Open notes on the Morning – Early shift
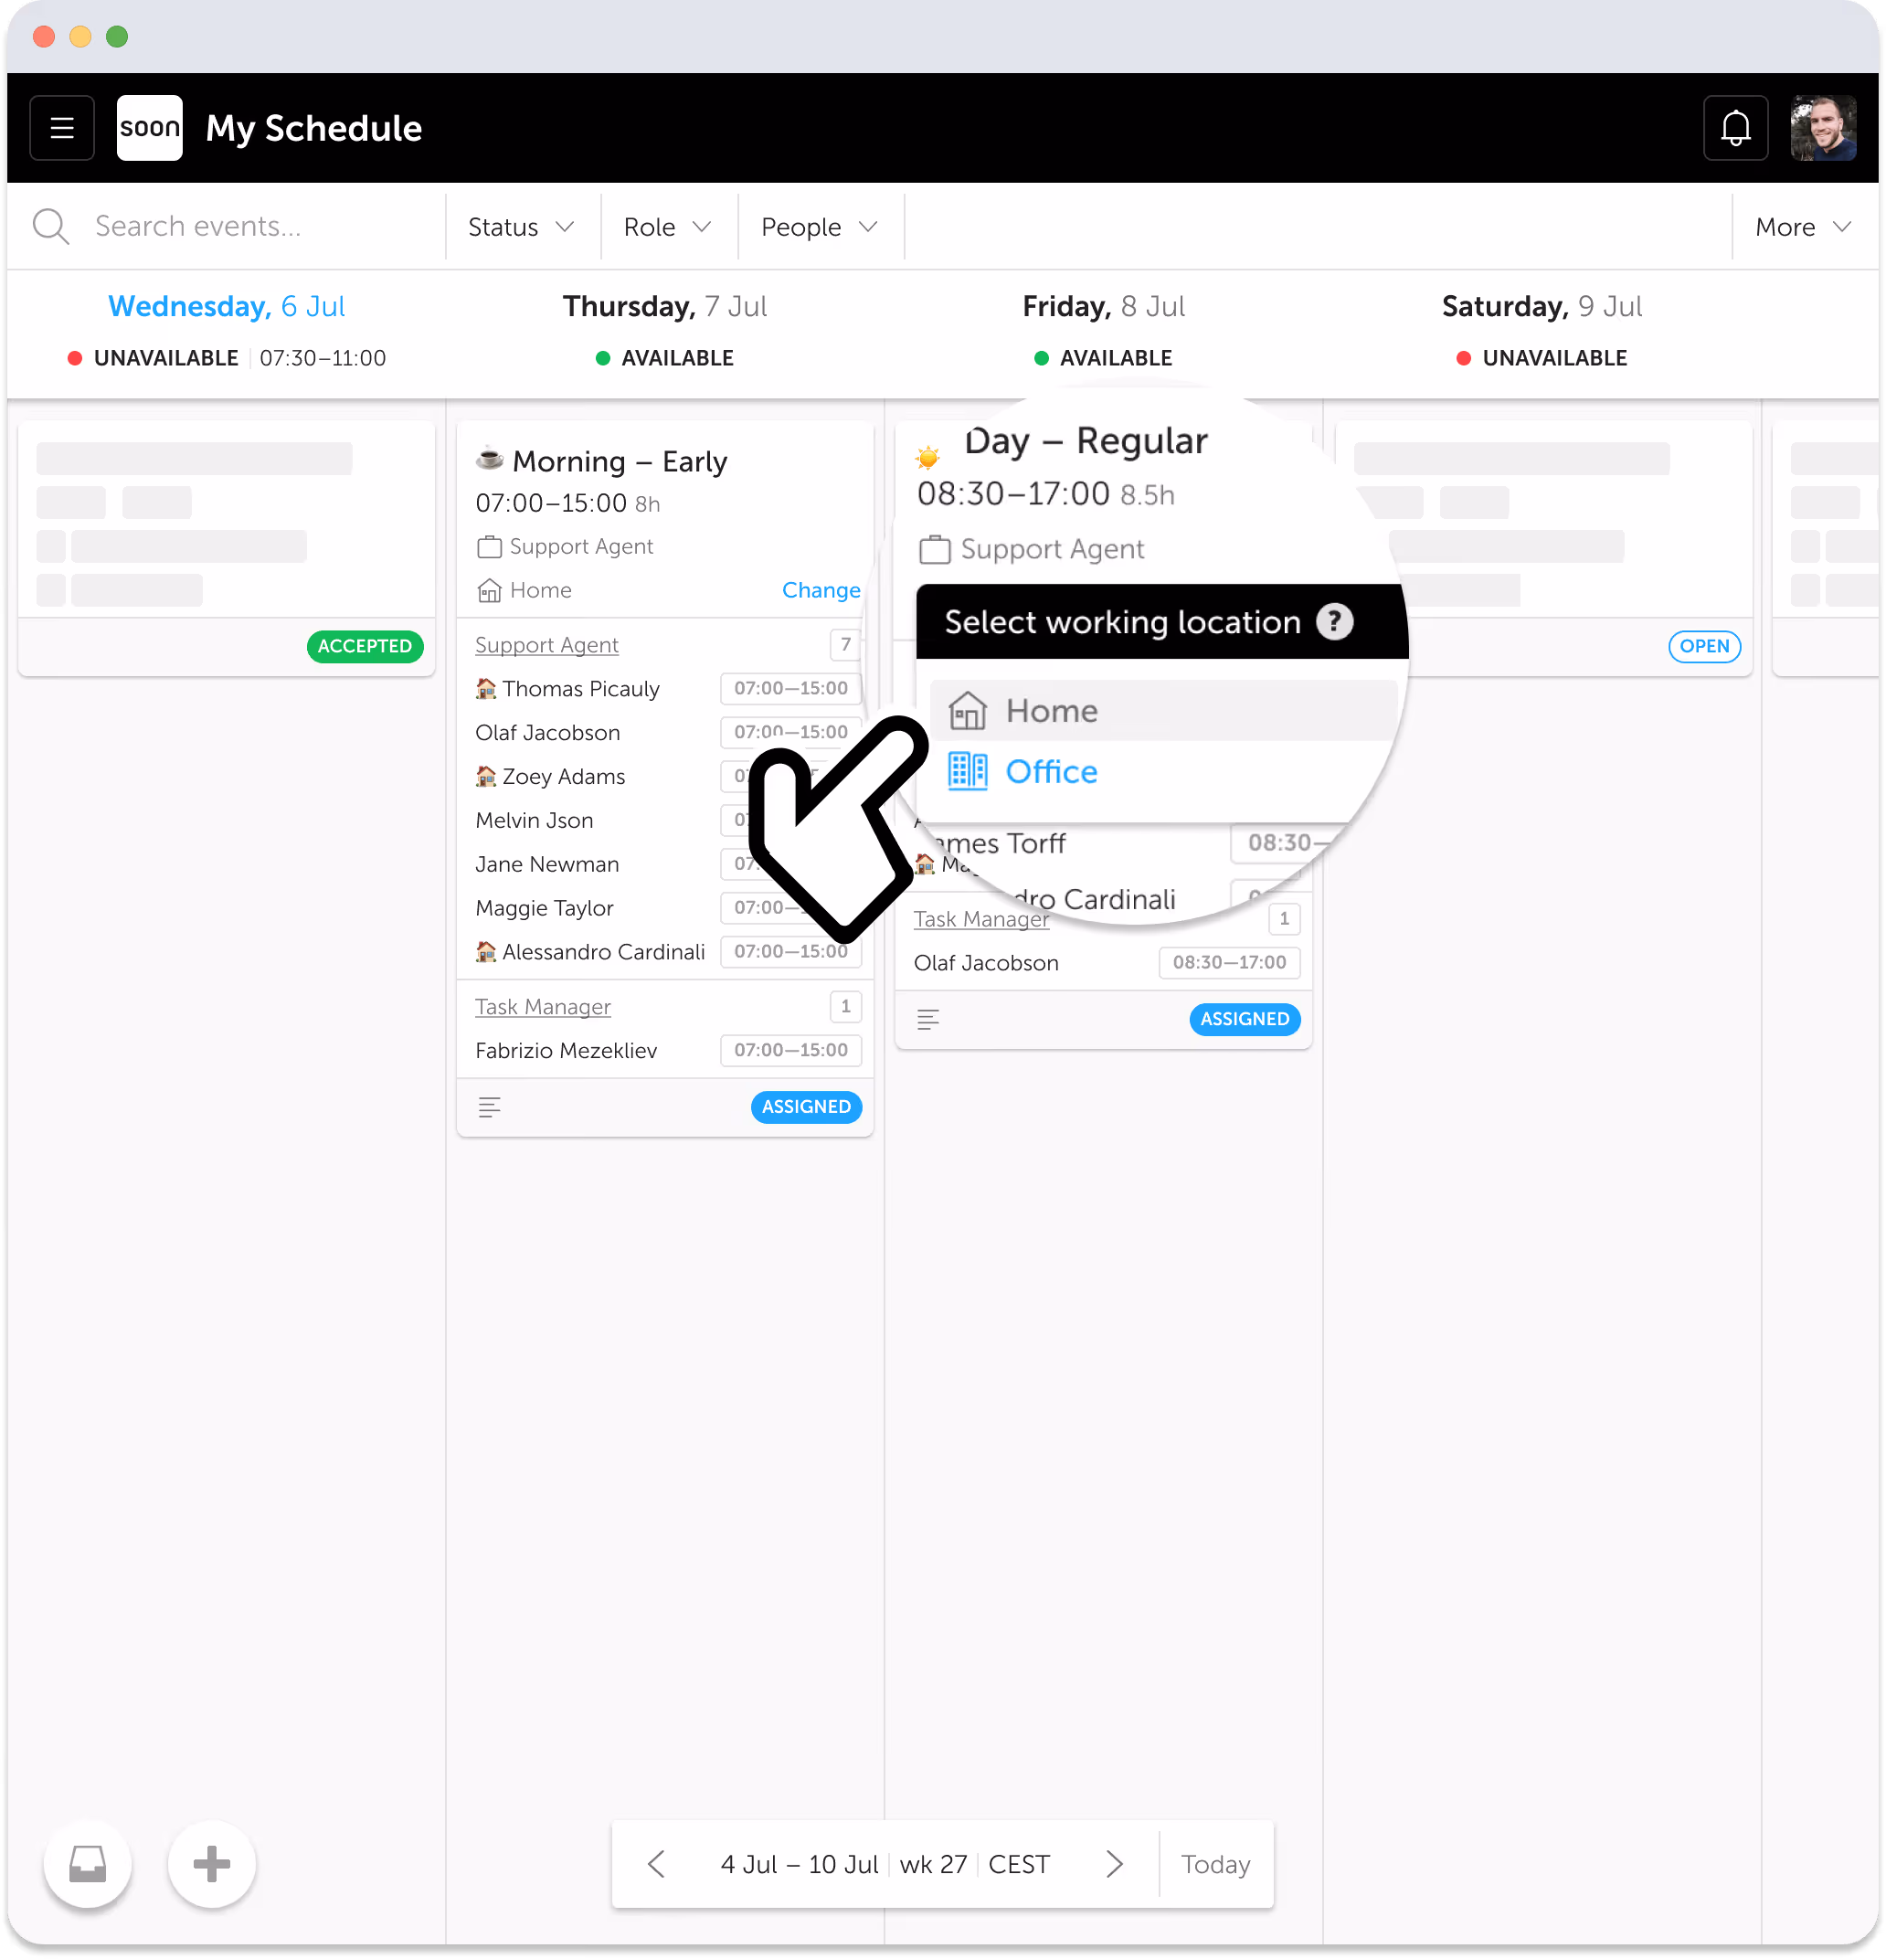 [489, 1107]
